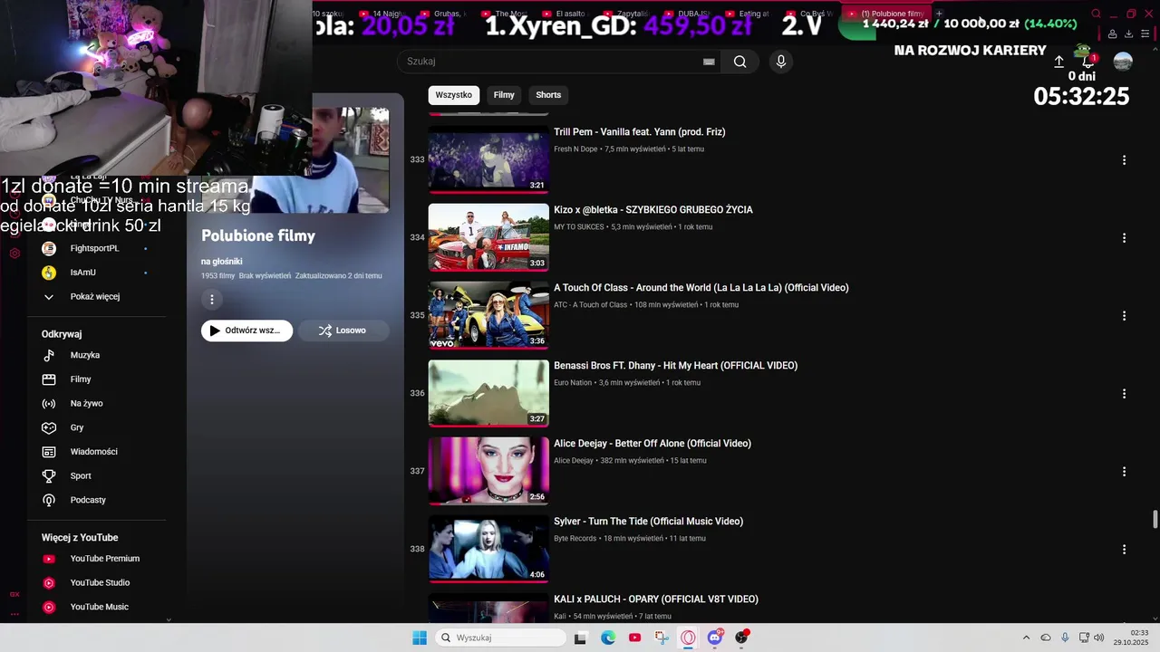Click the na głośniki playlist owner name
Screen dimensions: 1160x652
[x=222, y=262]
